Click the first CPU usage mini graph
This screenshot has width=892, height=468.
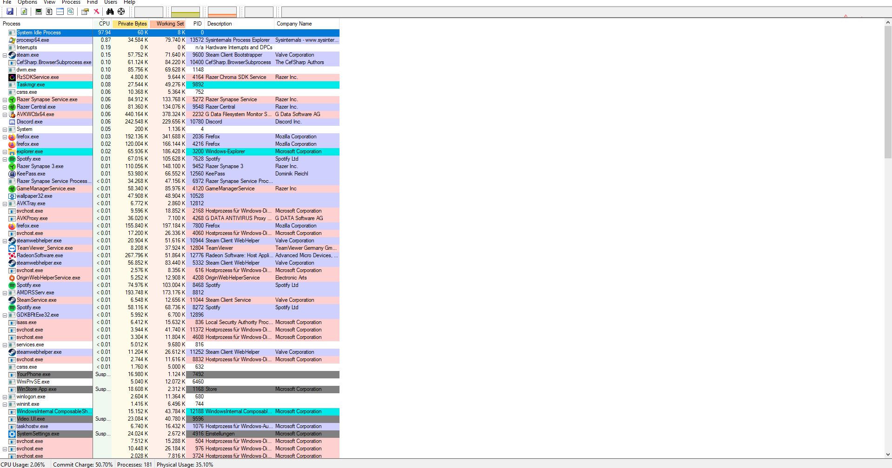click(149, 12)
